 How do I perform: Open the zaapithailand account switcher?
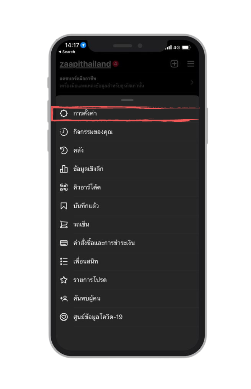click(x=85, y=64)
